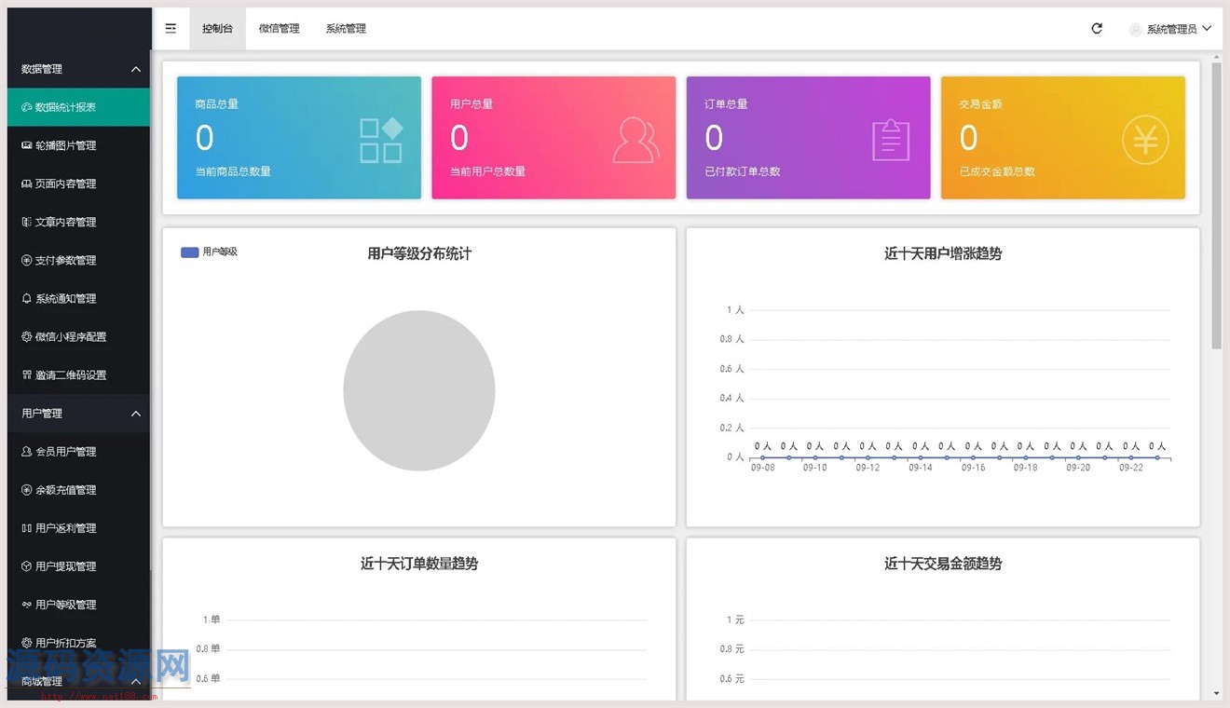Open the 系统管理员 user dropdown
The height and width of the screenshot is (708, 1230).
point(1171,29)
